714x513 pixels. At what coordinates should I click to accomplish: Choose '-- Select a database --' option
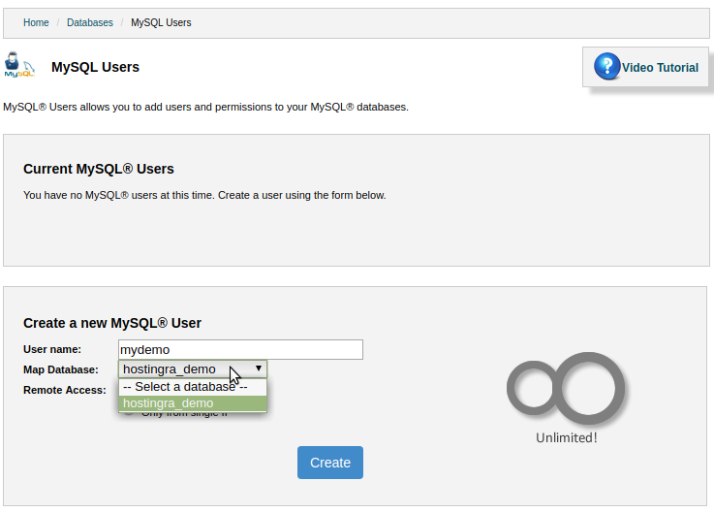coord(193,387)
